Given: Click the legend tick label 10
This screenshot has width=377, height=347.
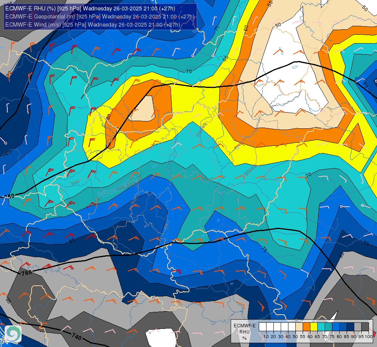Looking at the screenshot, I should point(266,337).
